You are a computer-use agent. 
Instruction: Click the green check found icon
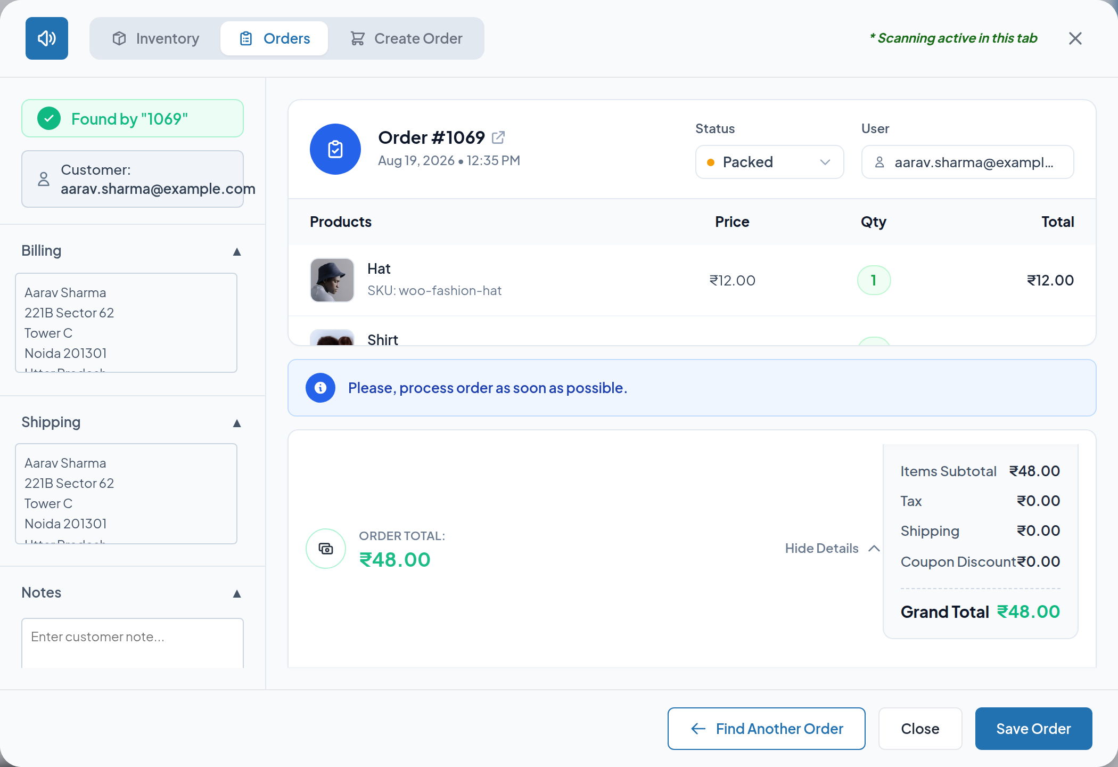point(49,118)
